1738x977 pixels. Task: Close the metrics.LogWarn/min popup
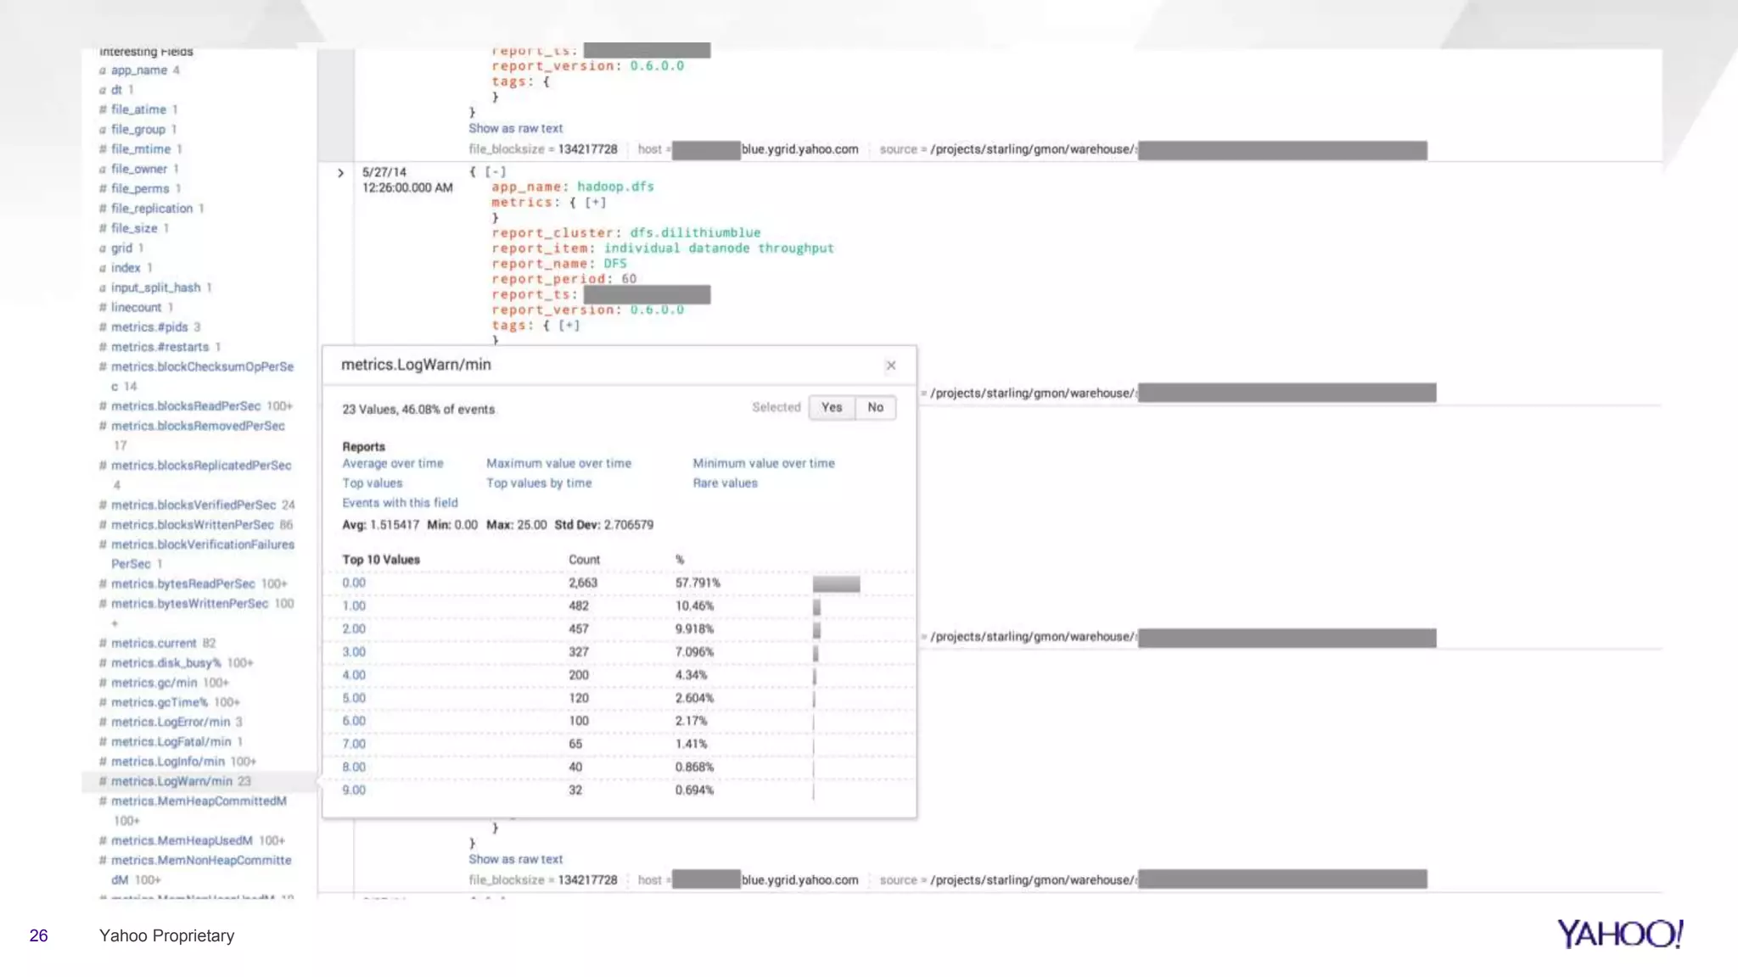(890, 366)
